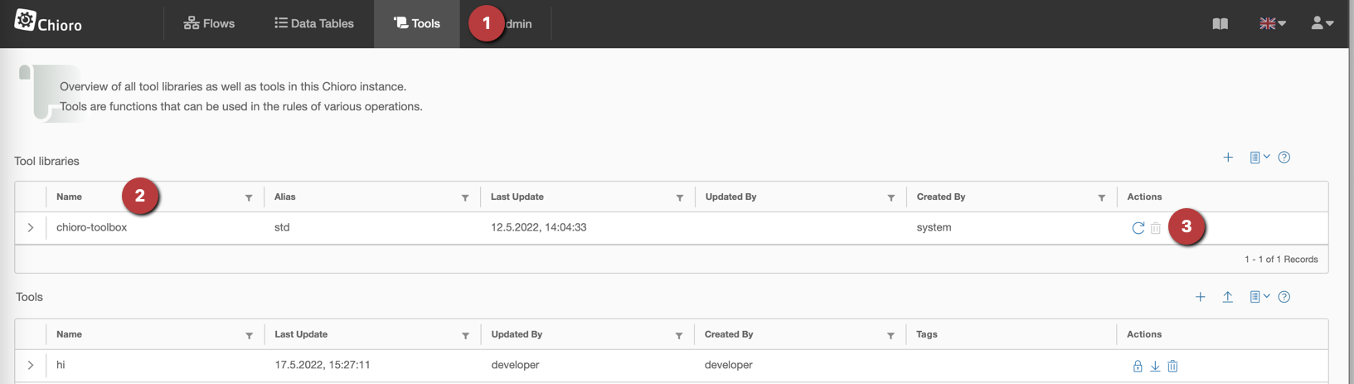The height and width of the screenshot is (384, 1354).
Task: Open help for the Tool libraries table
Action: pos(1284,158)
